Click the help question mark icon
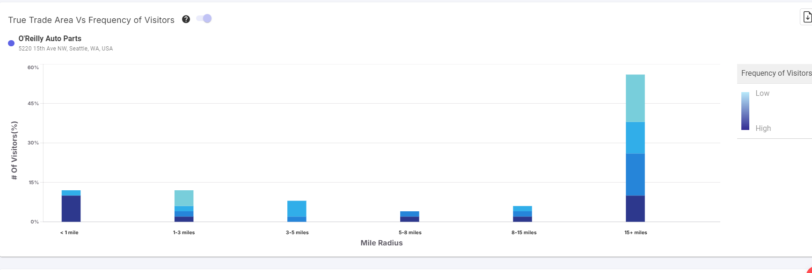 pos(186,19)
